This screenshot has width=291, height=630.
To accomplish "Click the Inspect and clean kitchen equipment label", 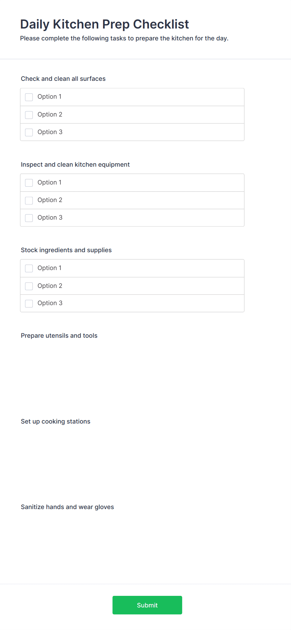I will (x=75, y=164).
